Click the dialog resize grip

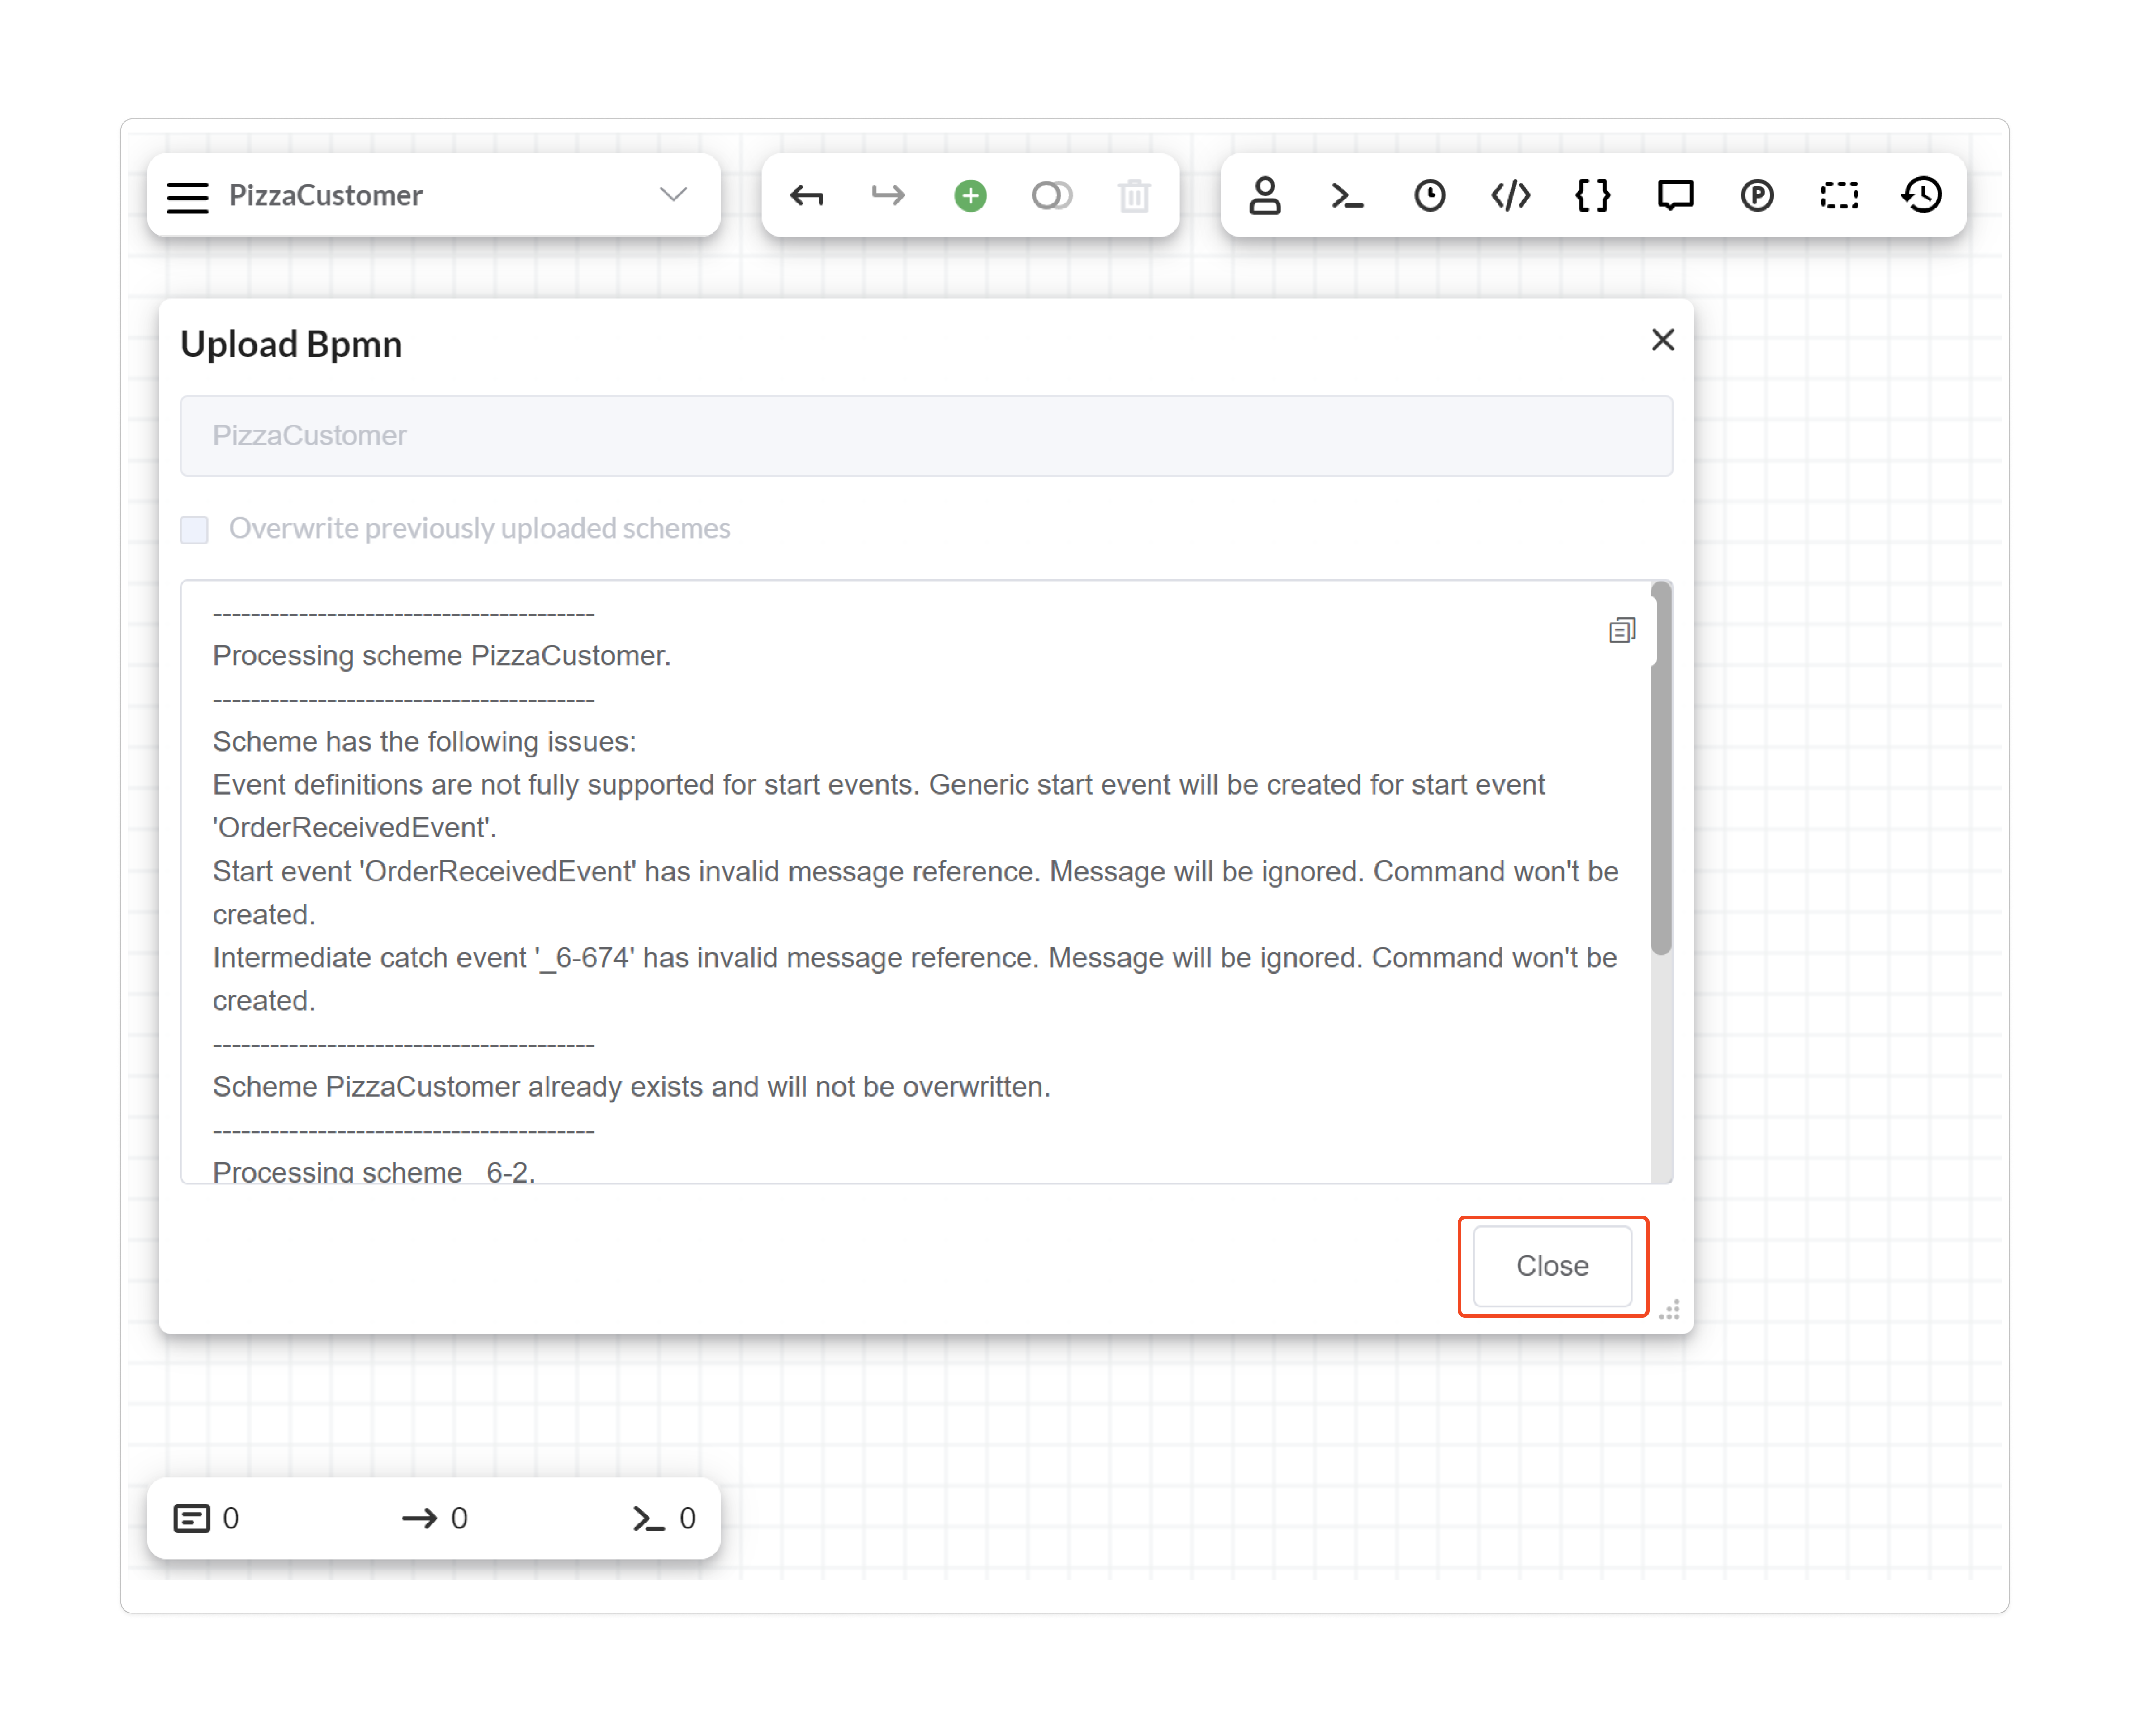click(x=1669, y=1310)
